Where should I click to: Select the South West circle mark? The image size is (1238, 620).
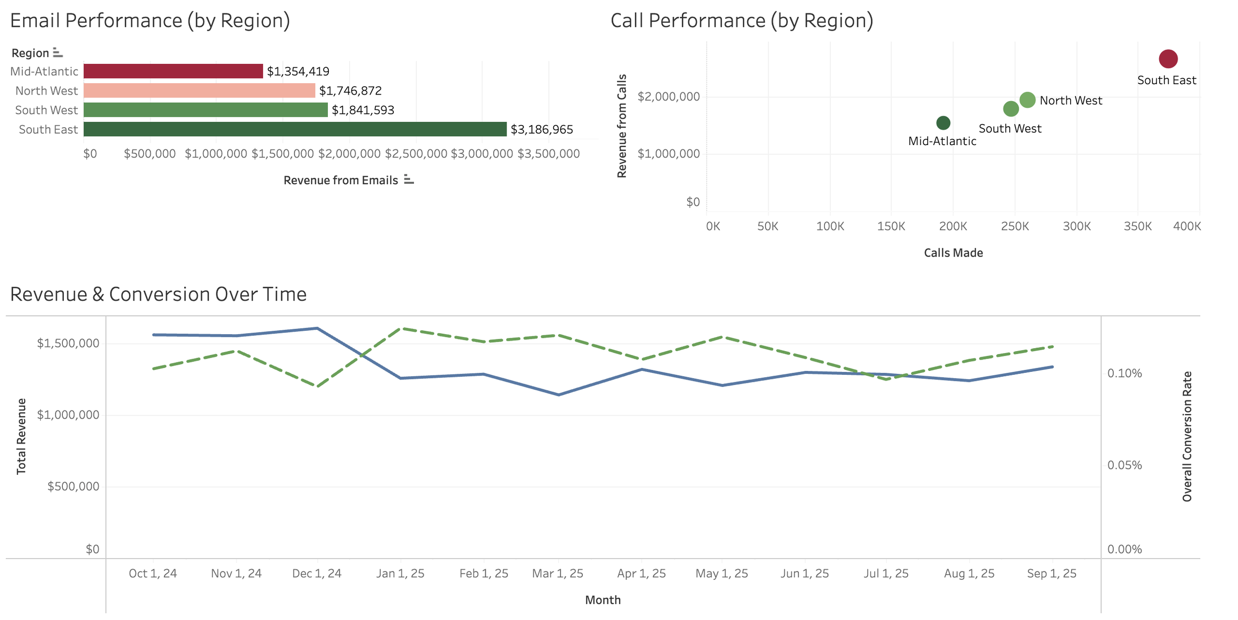click(1011, 108)
